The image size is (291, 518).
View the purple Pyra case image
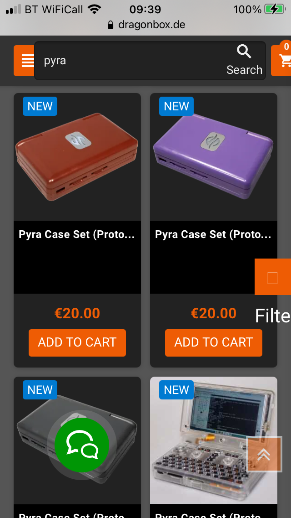pos(214,157)
